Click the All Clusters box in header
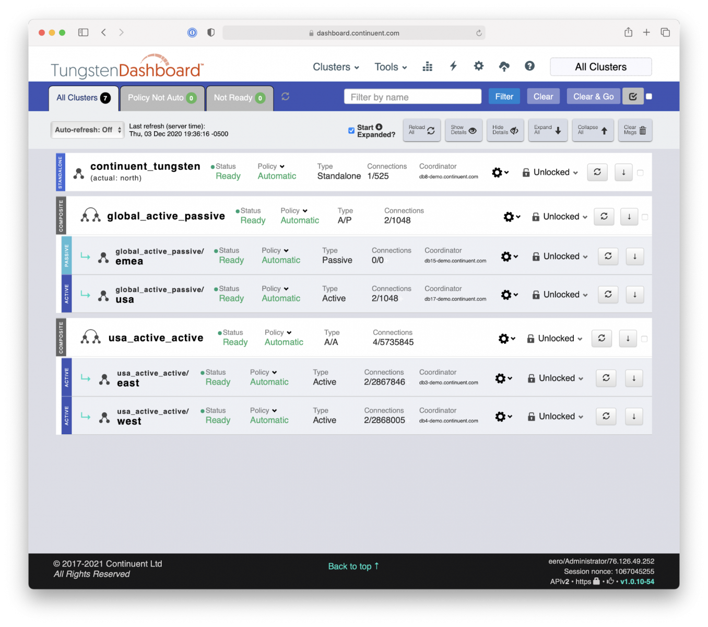The width and height of the screenshot is (708, 627). click(600, 67)
